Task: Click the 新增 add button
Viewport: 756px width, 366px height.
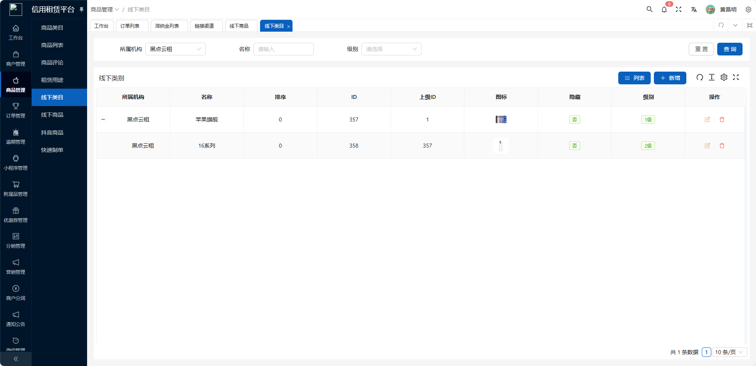Action: click(x=670, y=78)
